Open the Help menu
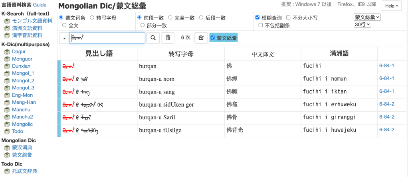The image size is (408, 177). [x=391, y=6]
